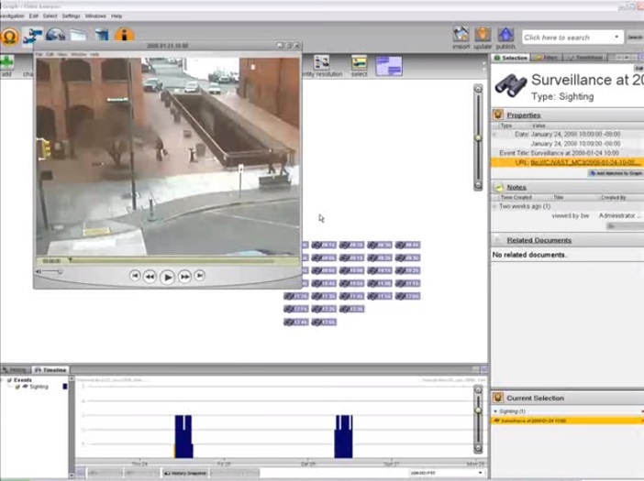Open the Settings menu
Viewport: 644px width, 481px height.
pyautogui.click(x=71, y=16)
